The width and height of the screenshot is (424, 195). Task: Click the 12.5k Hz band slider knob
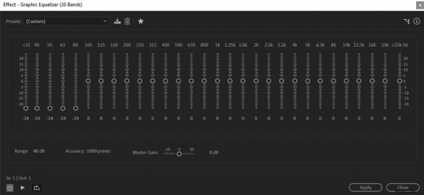359,81
